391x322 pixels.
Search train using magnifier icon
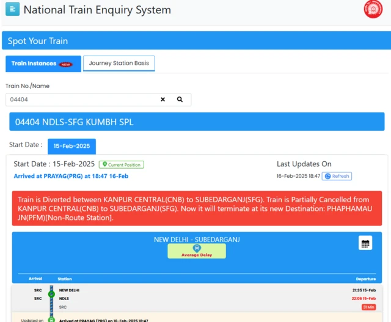pos(180,100)
